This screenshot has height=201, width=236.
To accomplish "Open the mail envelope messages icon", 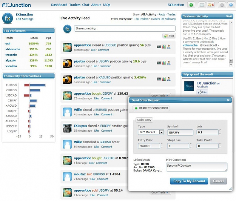I will (202, 5).
